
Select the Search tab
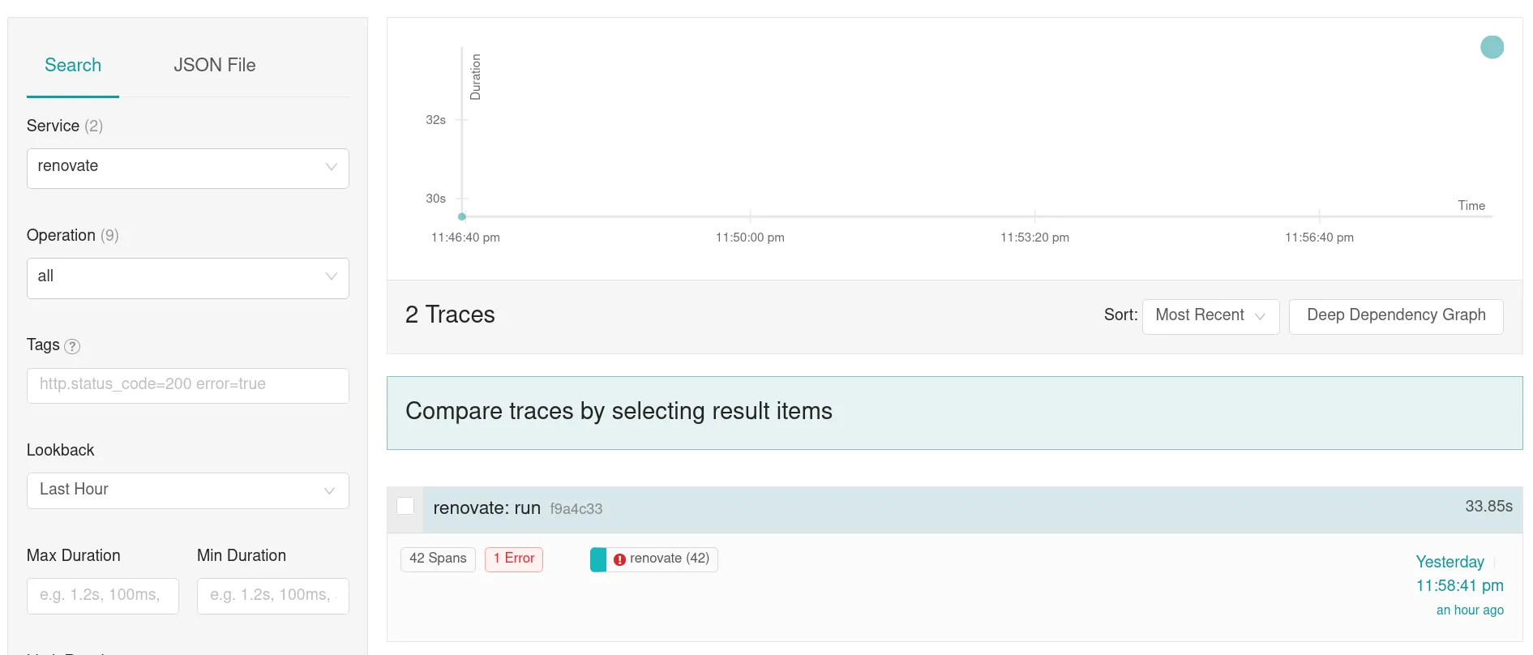point(73,65)
